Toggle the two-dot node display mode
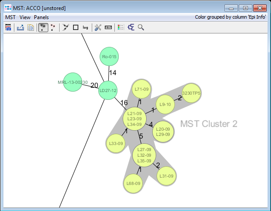The width and height of the screenshot is (271, 211). click(53, 27)
